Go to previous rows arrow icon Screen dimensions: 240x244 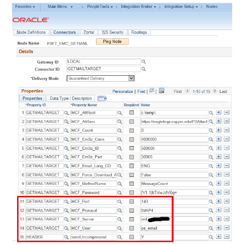coord(187,91)
